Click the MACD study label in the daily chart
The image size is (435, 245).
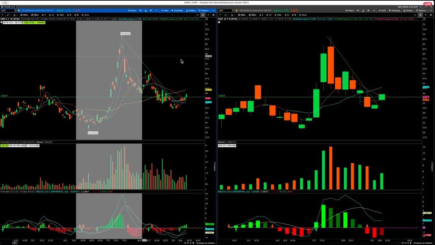(x=52, y=192)
